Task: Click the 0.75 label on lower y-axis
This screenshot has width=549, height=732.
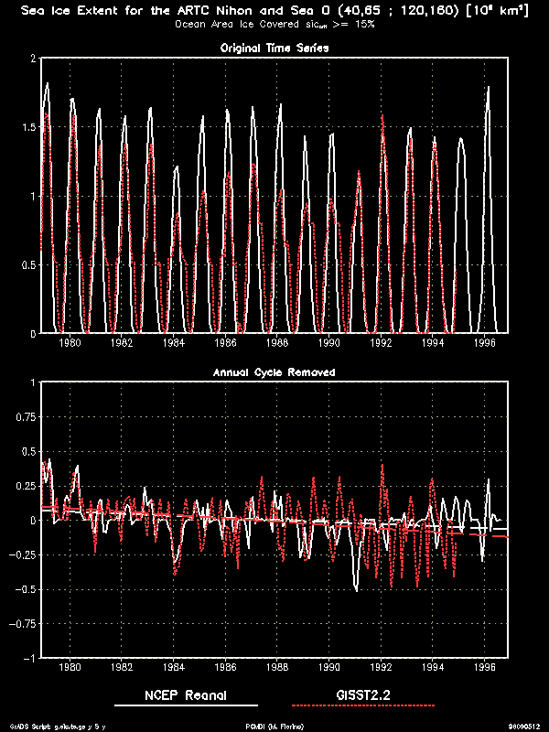Action: pyautogui.click(x=25, y=417)
